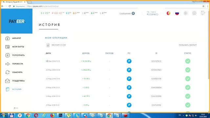
Task: Bookmark page with star icon
Action: pyautogui.click(x=203, y=6)
